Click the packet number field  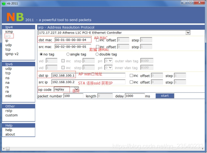(73, 96)
